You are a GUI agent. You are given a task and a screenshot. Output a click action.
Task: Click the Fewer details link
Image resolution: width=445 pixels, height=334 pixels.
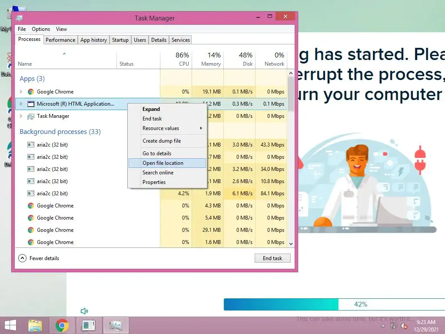44,258
